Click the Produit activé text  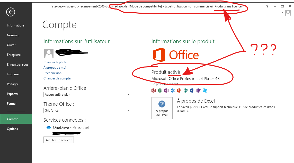(x=166, y=72)
